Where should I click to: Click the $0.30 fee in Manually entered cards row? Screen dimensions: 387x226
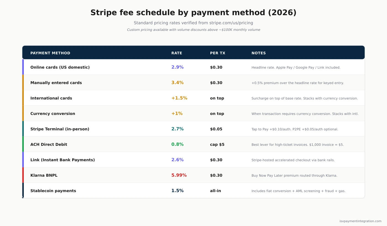click(216, 83)
